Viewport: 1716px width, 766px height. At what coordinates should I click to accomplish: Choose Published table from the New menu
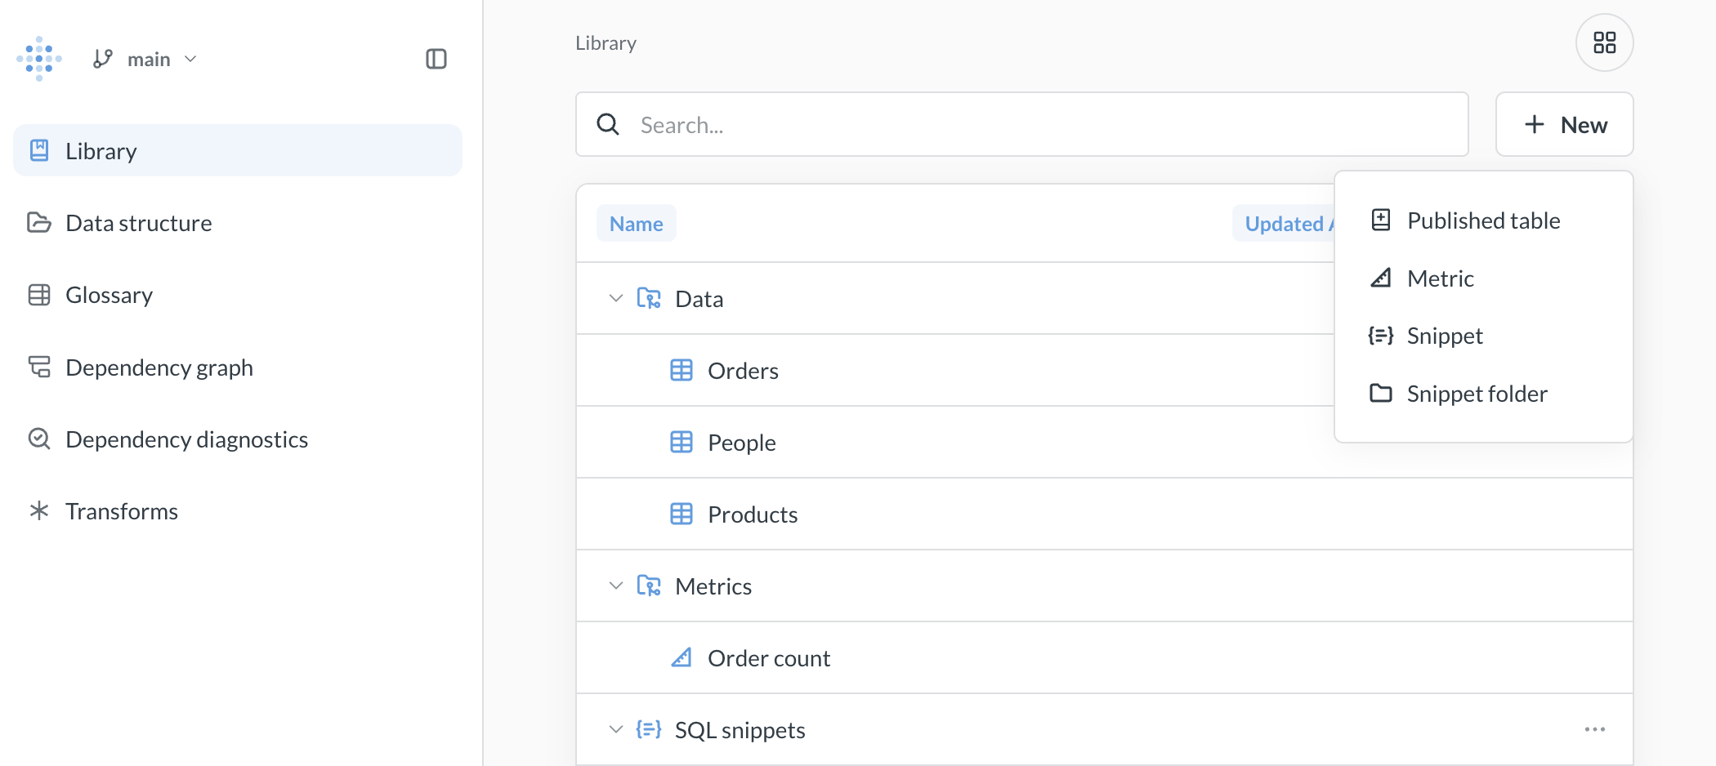tap(1482, 220)
